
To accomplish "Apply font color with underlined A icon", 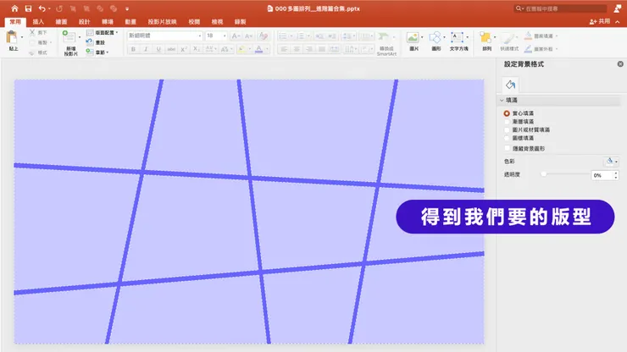I will (259, 49).
